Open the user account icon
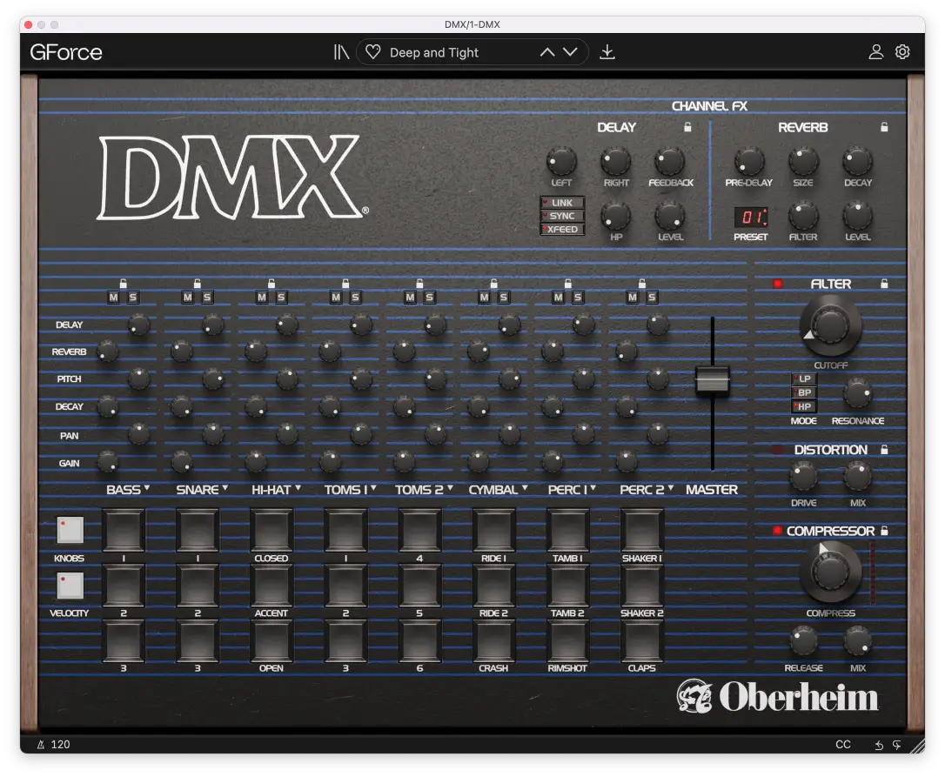 pos(875,52)
